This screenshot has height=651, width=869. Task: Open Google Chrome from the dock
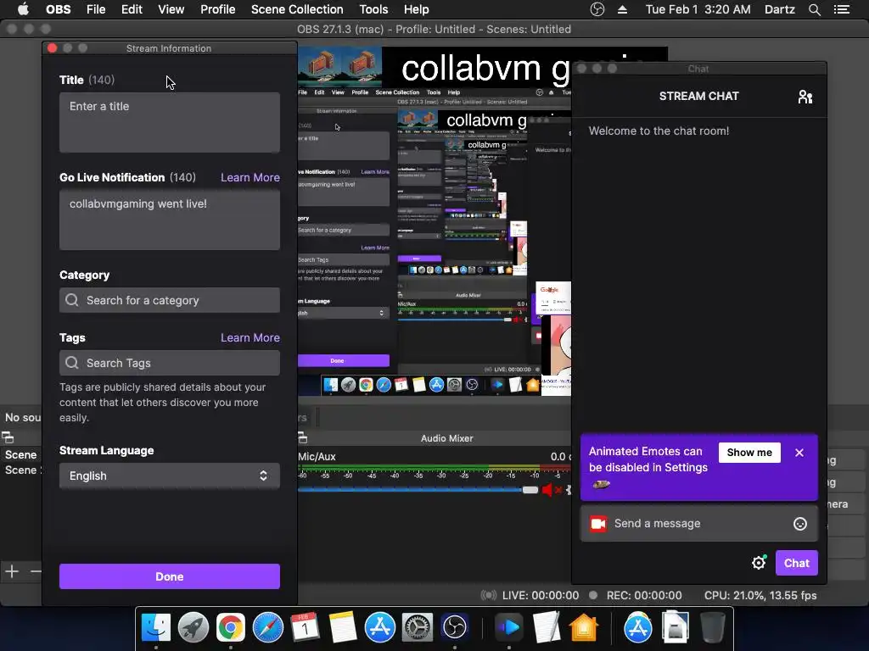pos(231,627)
